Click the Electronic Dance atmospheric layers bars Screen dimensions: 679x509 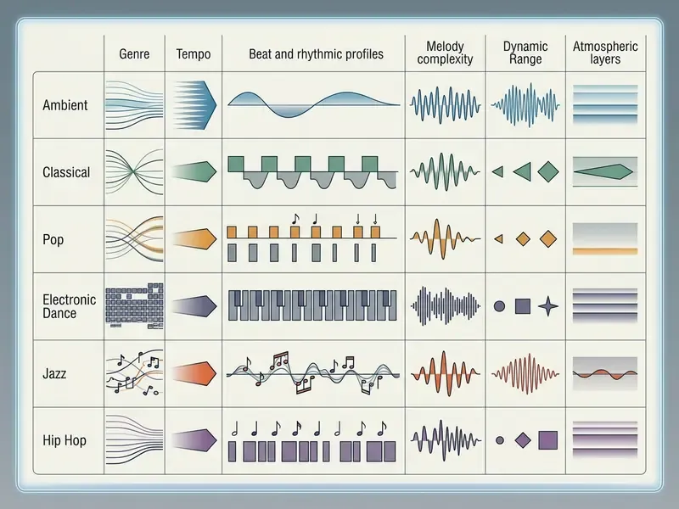(605, 305)
